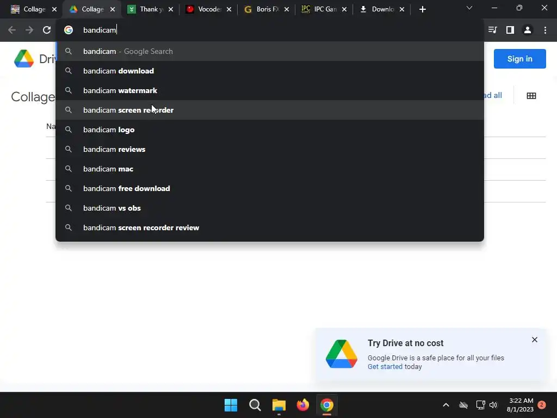
Task: Select bandicam screen recorder review suggestion
Action: click(270, 228)
